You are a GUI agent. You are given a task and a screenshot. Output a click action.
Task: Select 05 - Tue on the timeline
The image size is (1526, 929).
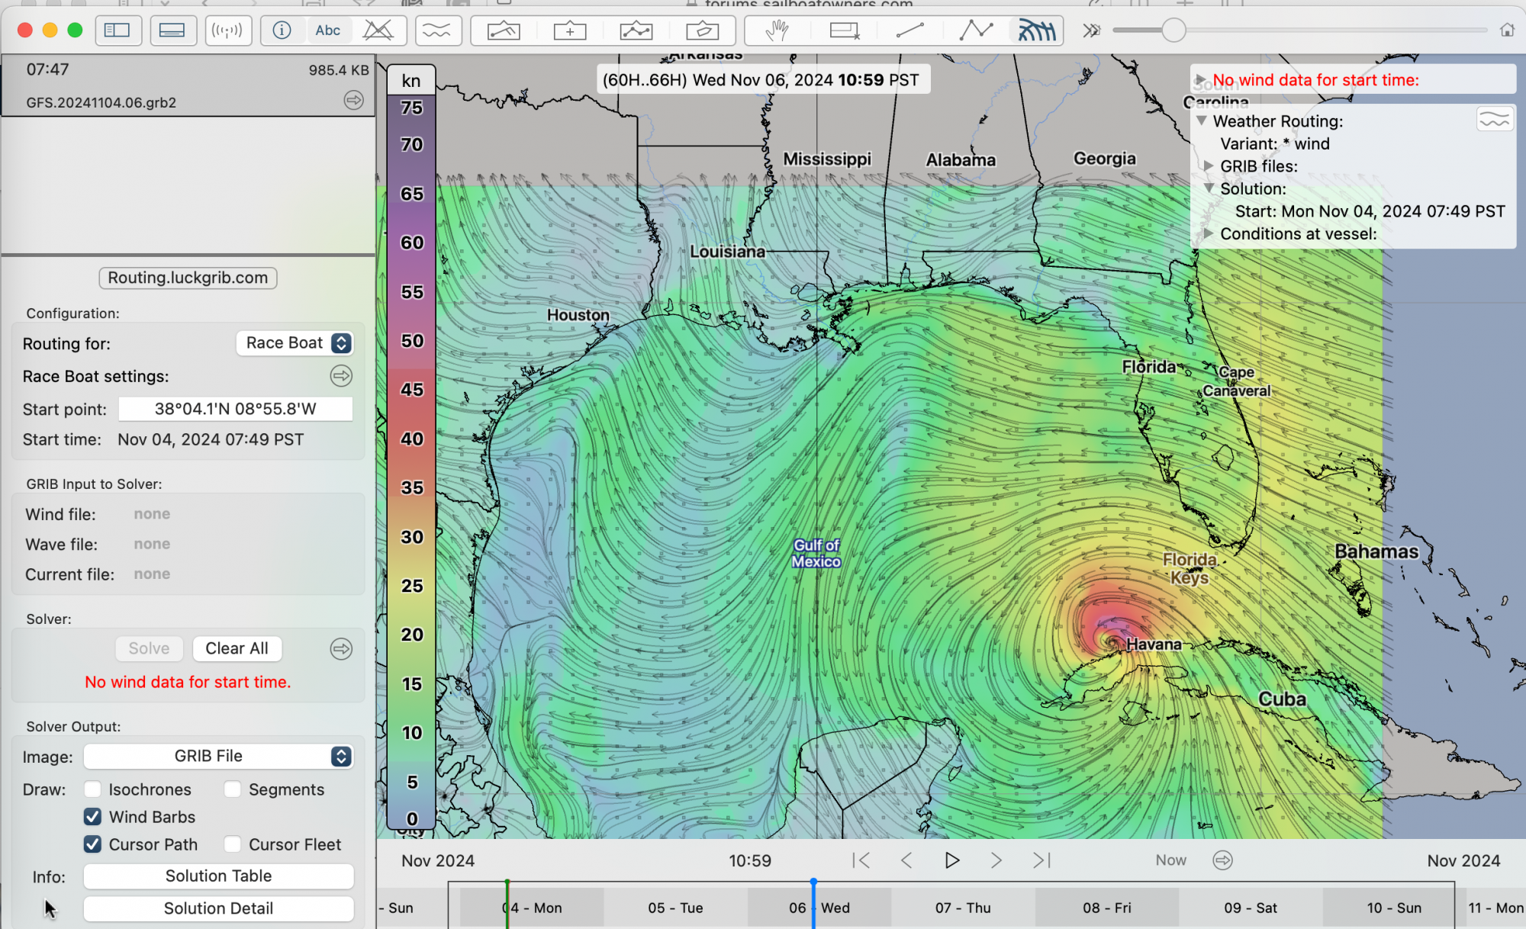click(675, 908)
